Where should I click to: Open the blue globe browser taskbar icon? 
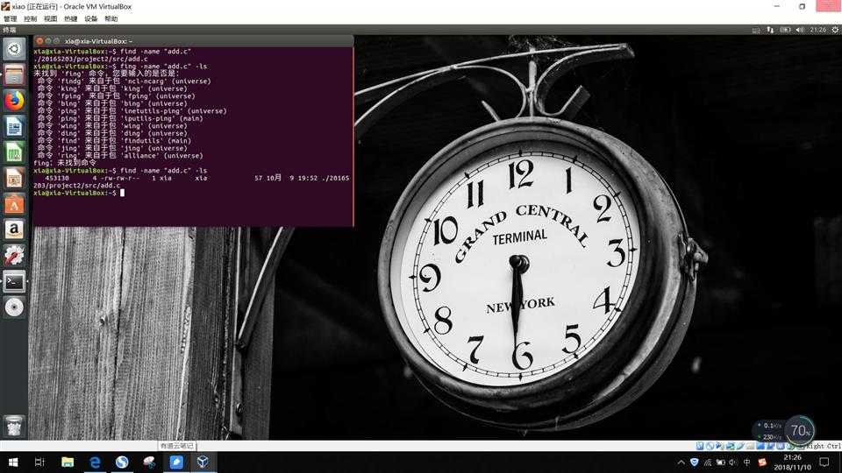[122, 462]
